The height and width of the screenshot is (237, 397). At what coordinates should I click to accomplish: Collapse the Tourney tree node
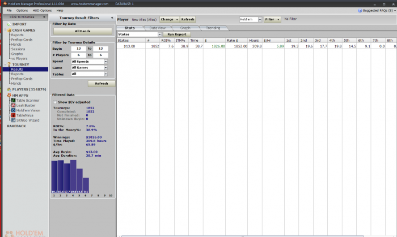pos(5,64)
